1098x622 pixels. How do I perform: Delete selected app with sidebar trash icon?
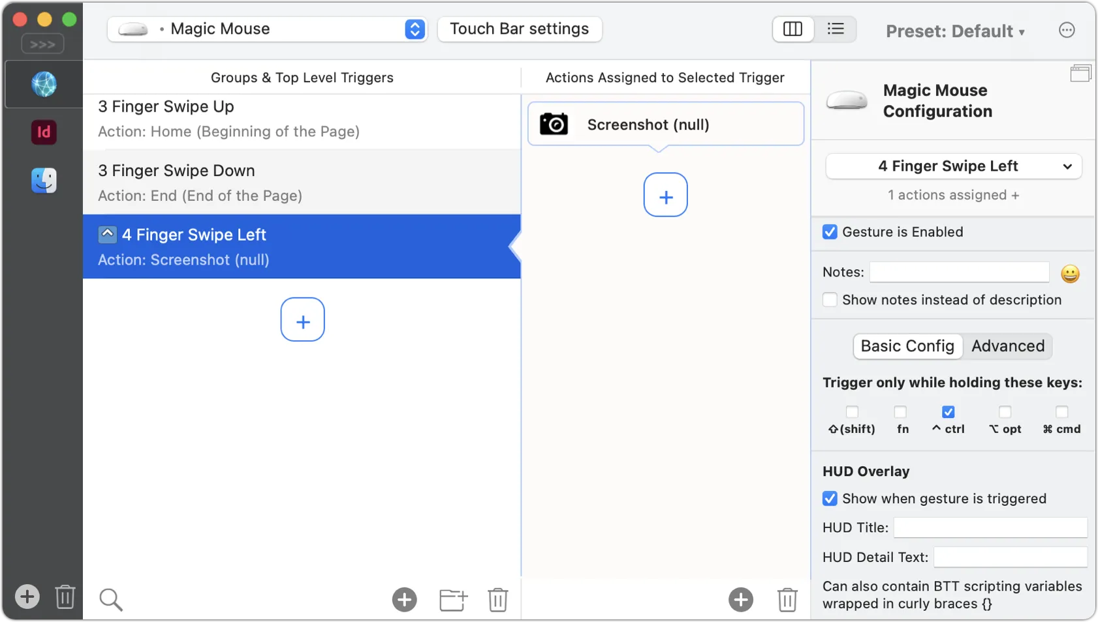pyautogui.click(x=65, y=597)
